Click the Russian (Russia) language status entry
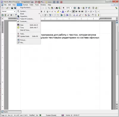119x117 pixels. (x=51, y=115)
